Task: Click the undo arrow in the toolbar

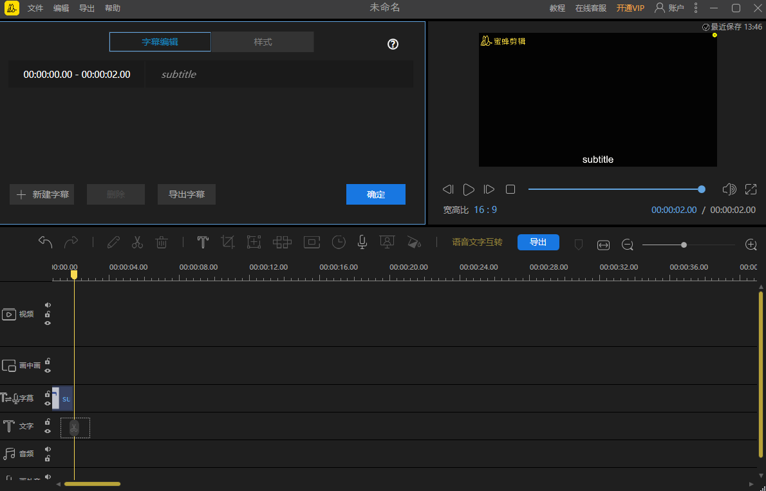Action: pyautogui.click(x=45, y=243)
